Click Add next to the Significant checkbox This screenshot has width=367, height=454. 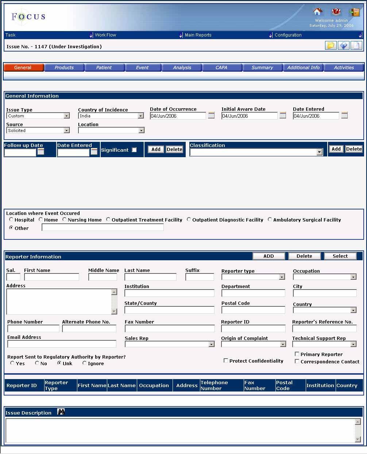(x=156, y=149)
